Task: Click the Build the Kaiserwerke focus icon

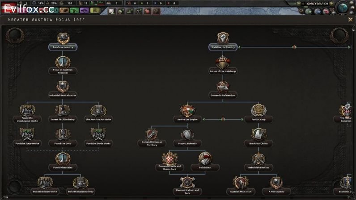Action: pyautogui.click(x=45, y=183)
